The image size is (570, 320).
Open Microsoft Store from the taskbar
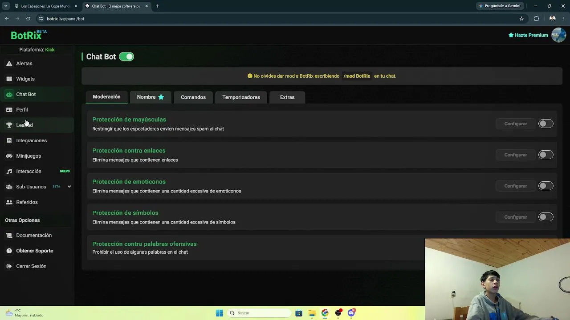299,313
